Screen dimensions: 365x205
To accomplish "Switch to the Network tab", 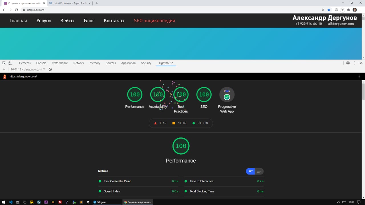I will pos(79,63).
